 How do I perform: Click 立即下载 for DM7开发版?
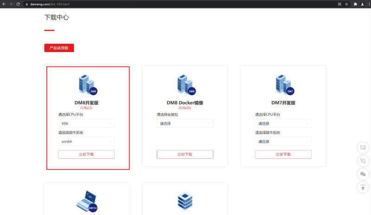point(283,154)
